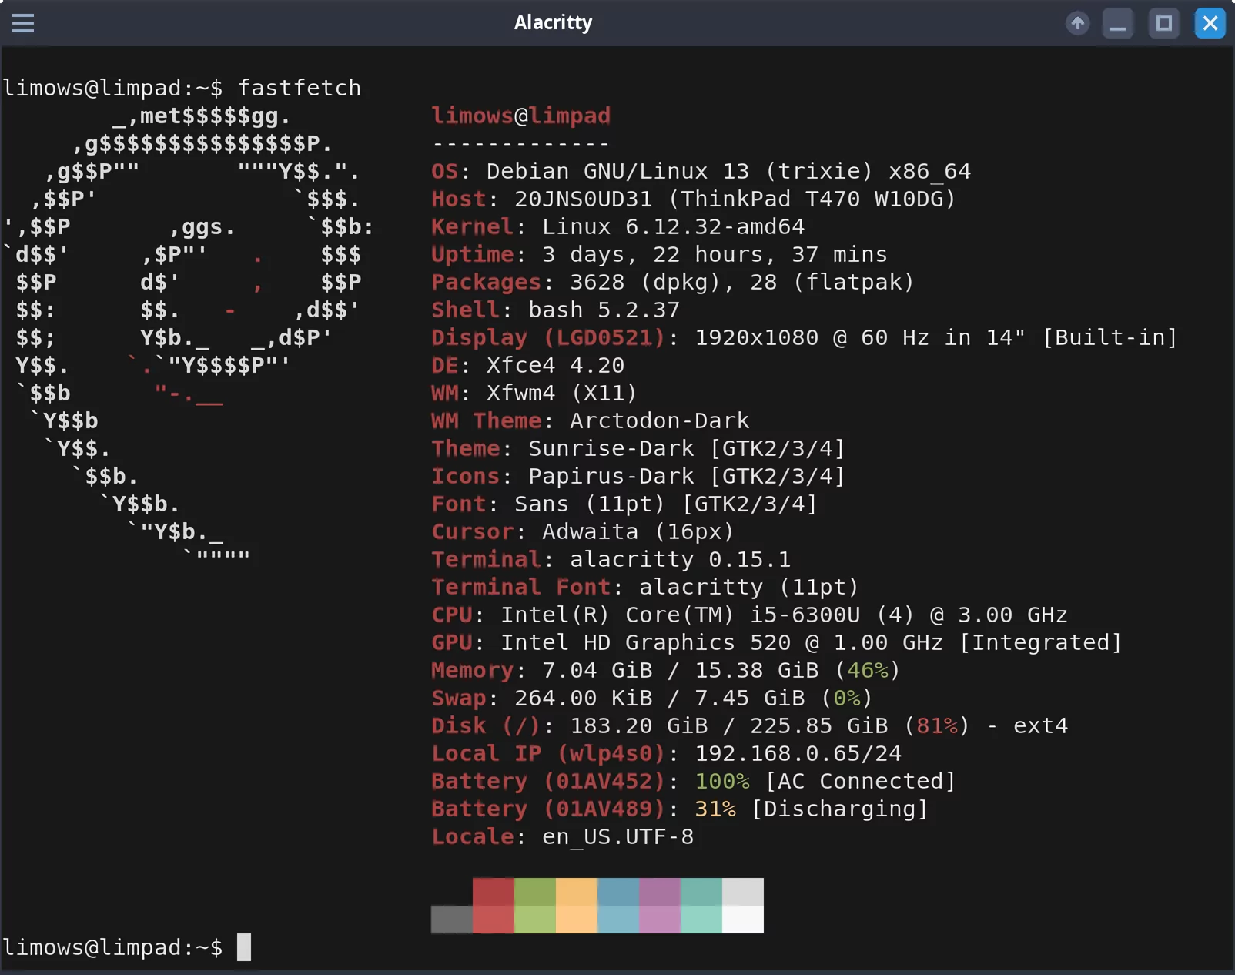
Task: Click the gray palette block
Action: click(452, 920)
